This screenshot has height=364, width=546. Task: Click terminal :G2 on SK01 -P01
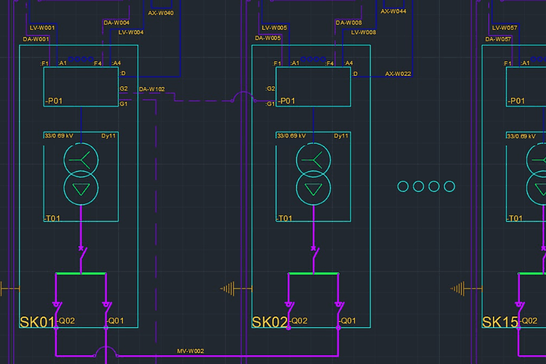pos(123,89)
